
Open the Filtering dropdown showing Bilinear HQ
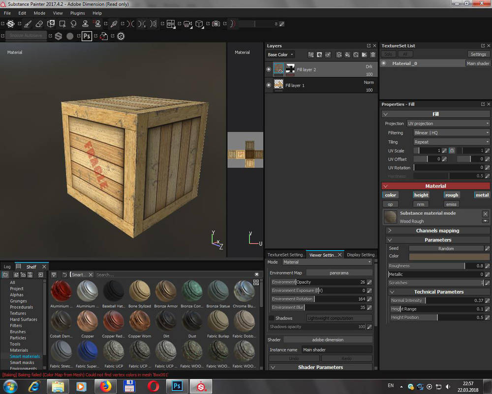(452, 132)
